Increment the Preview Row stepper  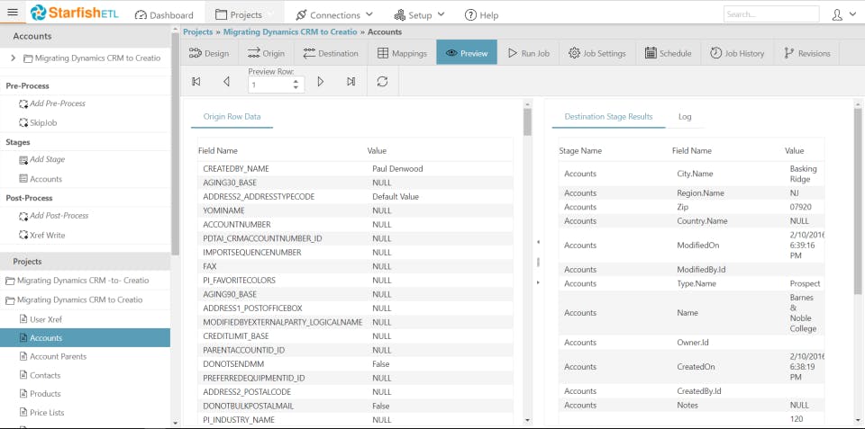[x=296, y=82]
